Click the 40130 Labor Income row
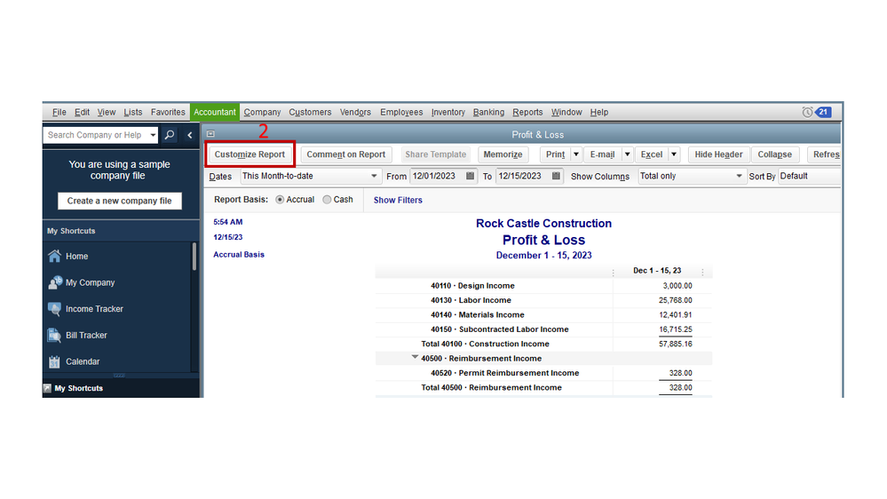Image resolution: width=887 pixels, height=499 pixels. pyautogui.click(x=543, y=300)
